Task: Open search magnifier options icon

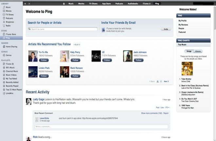Action: tap(29, 29)
